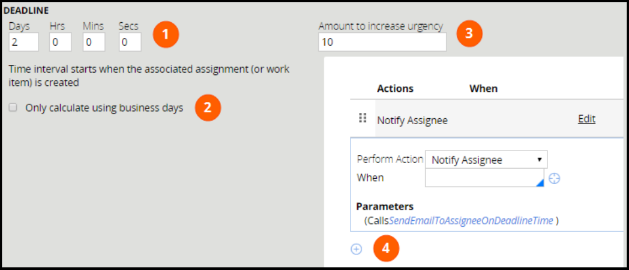The height and width of the screenshot is (270, 629).
Task: Focus the Amount to increase urgency field
Action: 382,42
